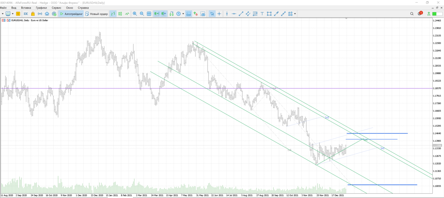Click the green connection status indicator
This screenshot has width=444, height=198.
point(437,14)
